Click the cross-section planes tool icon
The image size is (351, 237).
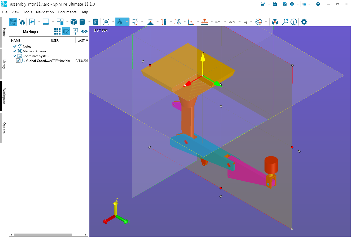point(120,22)
